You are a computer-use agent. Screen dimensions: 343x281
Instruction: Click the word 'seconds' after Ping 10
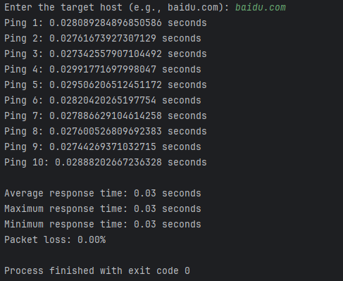pyautogui.click(x=187, y=163)
